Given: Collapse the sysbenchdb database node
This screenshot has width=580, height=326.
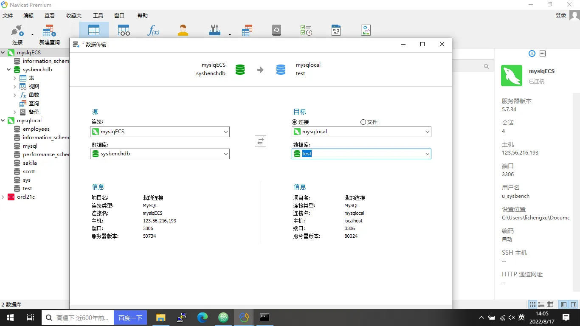Looking at the screenshot, I should [9, 70].
